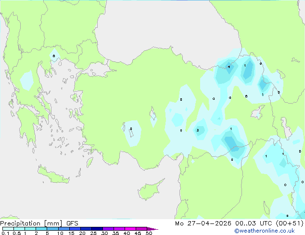Click the "25" legend scale label
This screenshot has height=235, width=305.
point(93,233)
